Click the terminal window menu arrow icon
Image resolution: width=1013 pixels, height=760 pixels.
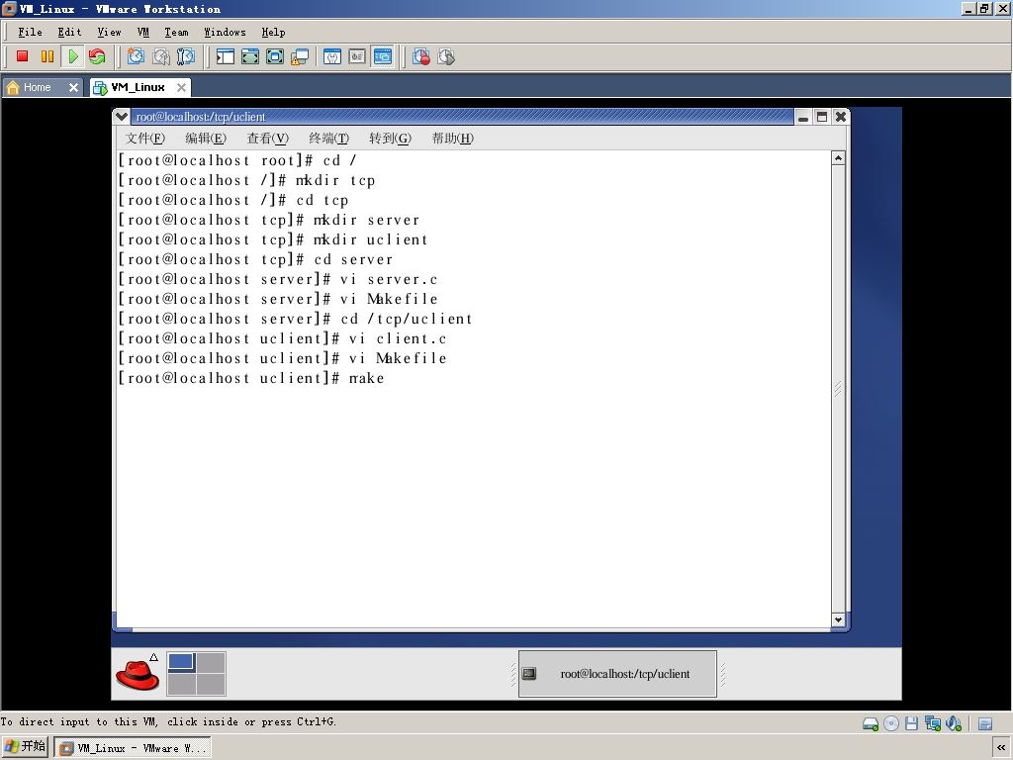[x=122, y=117]
